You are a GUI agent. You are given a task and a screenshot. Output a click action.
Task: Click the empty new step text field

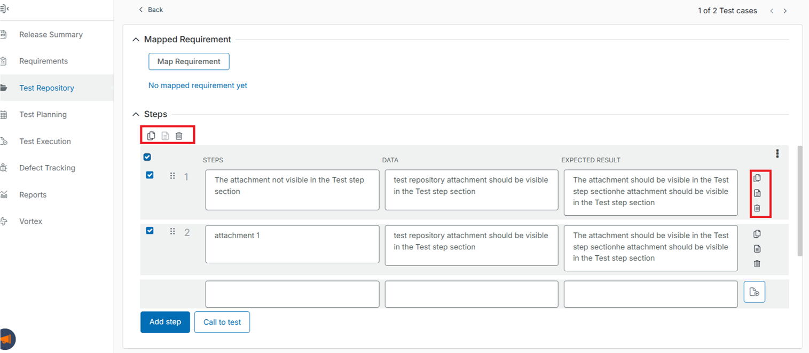(292, 294)
